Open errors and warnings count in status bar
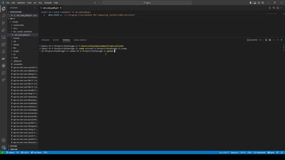 [25, 152]
